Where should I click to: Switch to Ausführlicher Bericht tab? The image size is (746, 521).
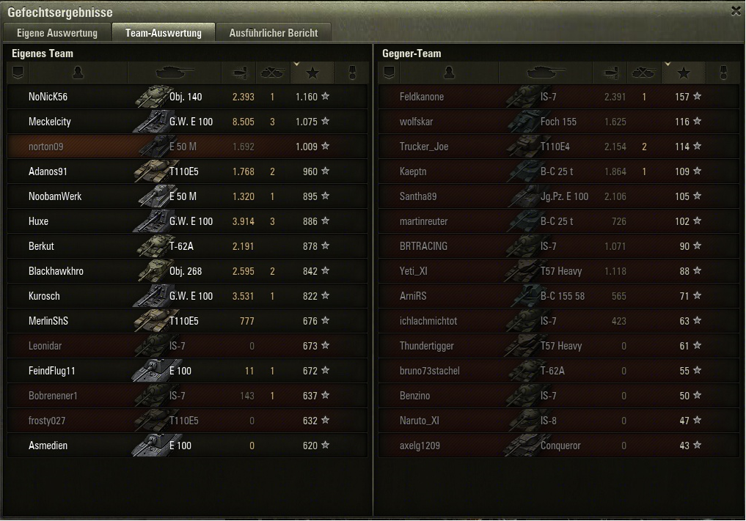(274, 33)
